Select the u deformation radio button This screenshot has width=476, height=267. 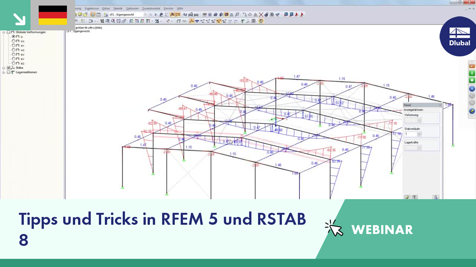tap(13, 37)
